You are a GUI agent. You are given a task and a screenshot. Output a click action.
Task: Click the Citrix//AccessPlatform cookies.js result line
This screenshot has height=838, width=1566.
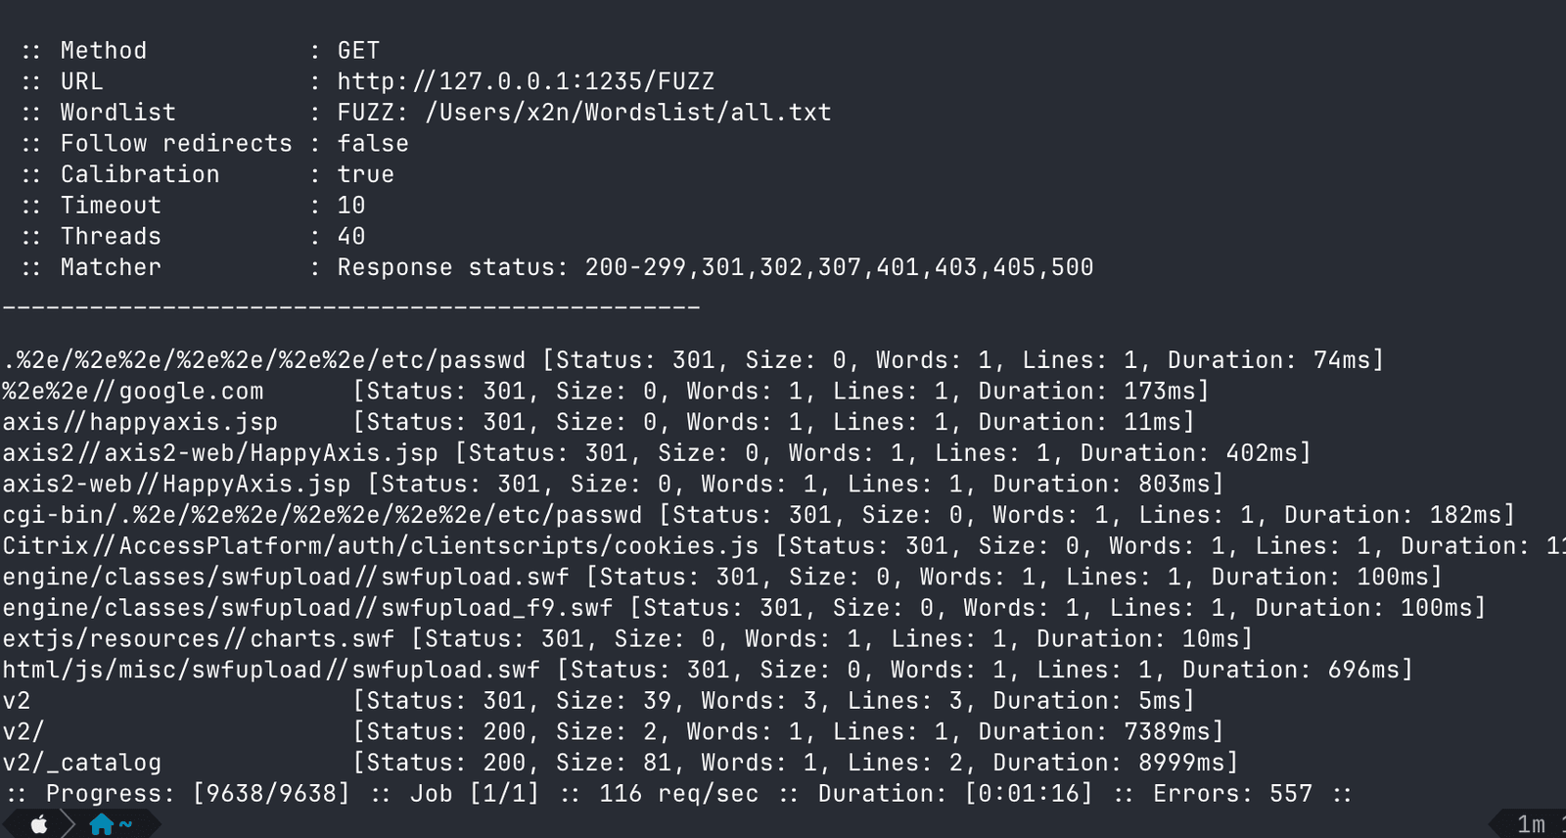[783, 546]
